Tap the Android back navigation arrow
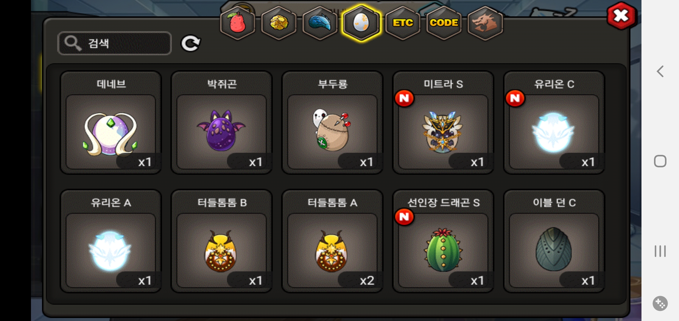 point(660,71)
